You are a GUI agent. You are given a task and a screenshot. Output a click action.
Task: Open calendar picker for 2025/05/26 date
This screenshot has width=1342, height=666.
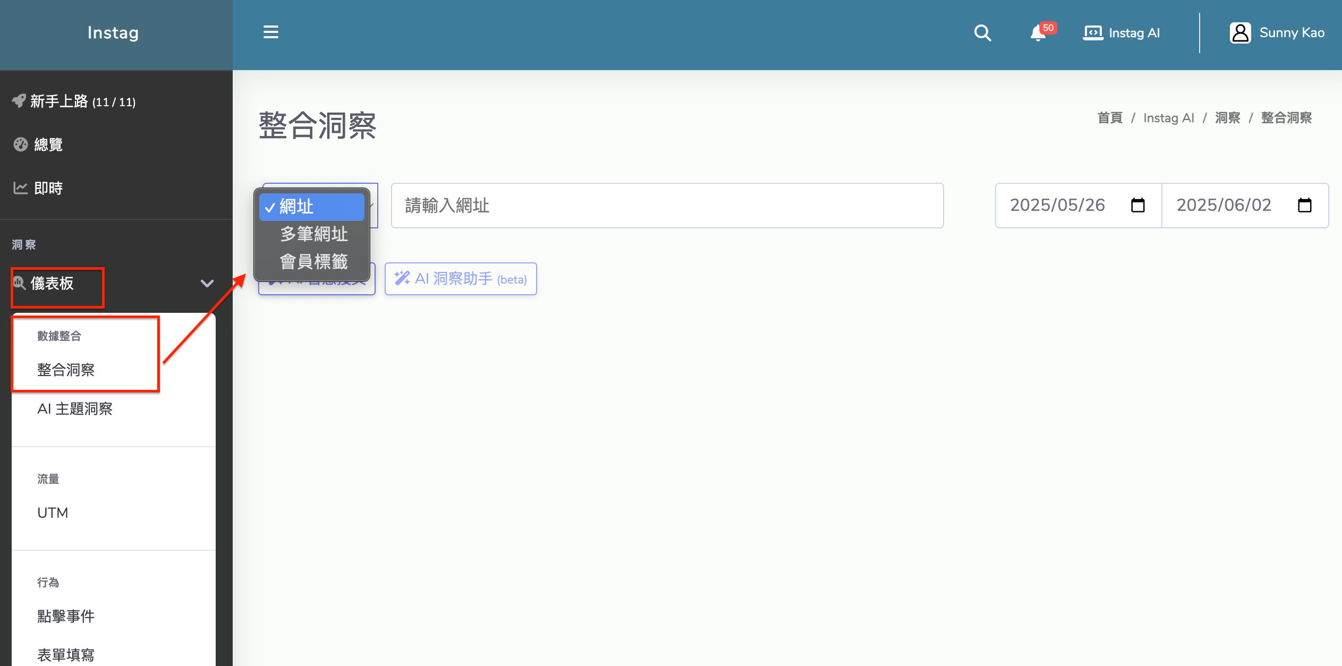1137,206
